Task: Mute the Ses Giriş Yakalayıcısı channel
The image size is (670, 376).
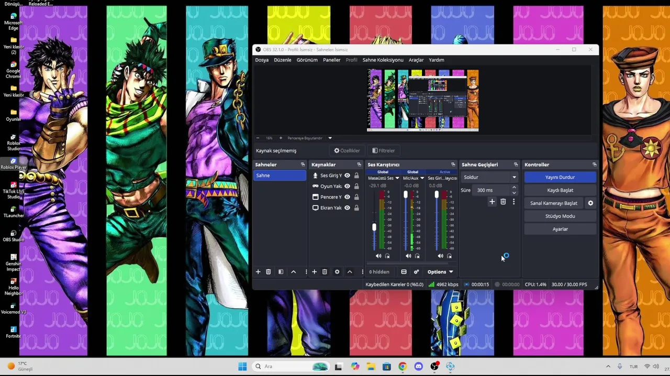Action: pos(440,256)
